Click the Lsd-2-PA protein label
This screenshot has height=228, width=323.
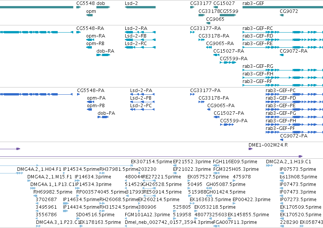[x=141, y=91]
